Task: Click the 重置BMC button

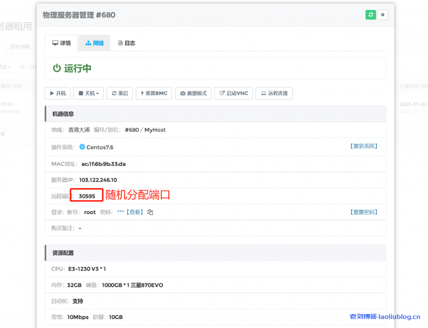Action: coord(154,93)
